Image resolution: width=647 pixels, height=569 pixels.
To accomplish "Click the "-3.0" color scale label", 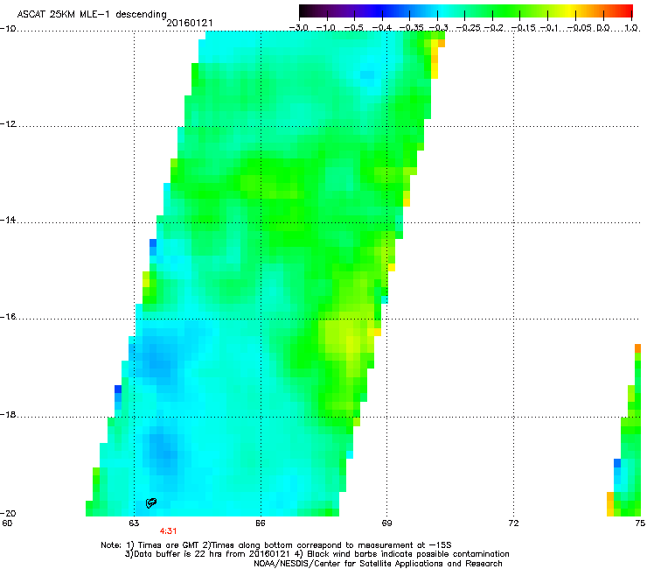I will coord(298,28).
